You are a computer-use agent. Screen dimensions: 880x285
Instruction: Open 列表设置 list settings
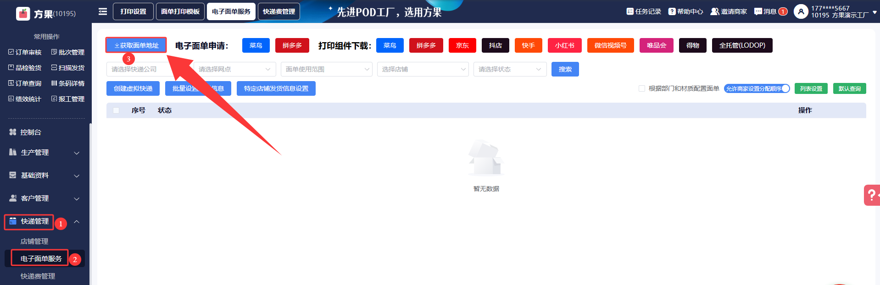(x=811, y=88)
